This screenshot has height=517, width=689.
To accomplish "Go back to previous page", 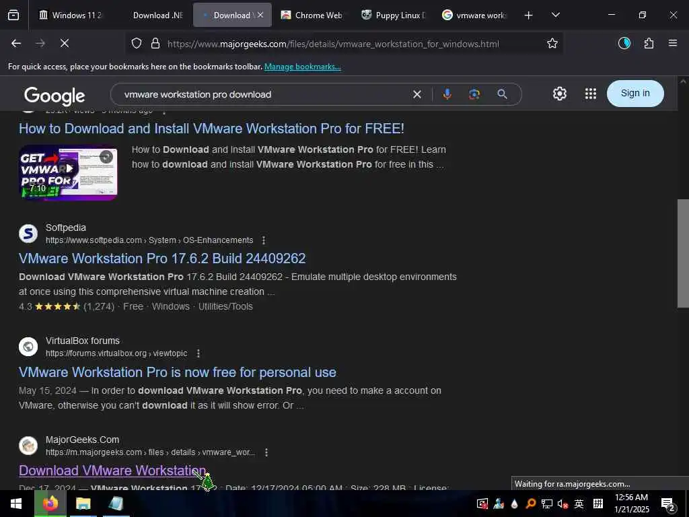I will (x=16, y=43).
